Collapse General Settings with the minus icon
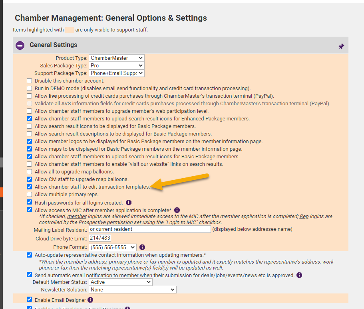 20,45
